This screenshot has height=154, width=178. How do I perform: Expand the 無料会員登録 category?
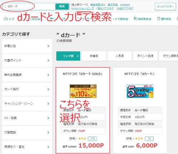(27, 75)
